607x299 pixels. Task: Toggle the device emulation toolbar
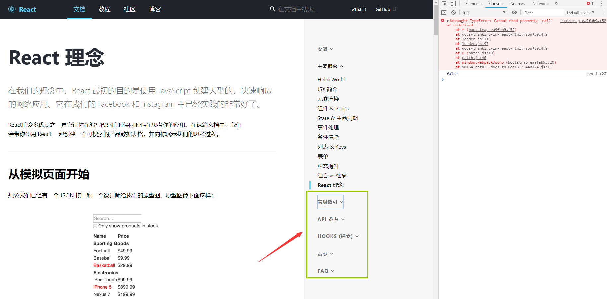453,3
